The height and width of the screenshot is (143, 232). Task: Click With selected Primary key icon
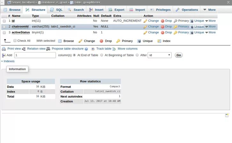point(118,41)
